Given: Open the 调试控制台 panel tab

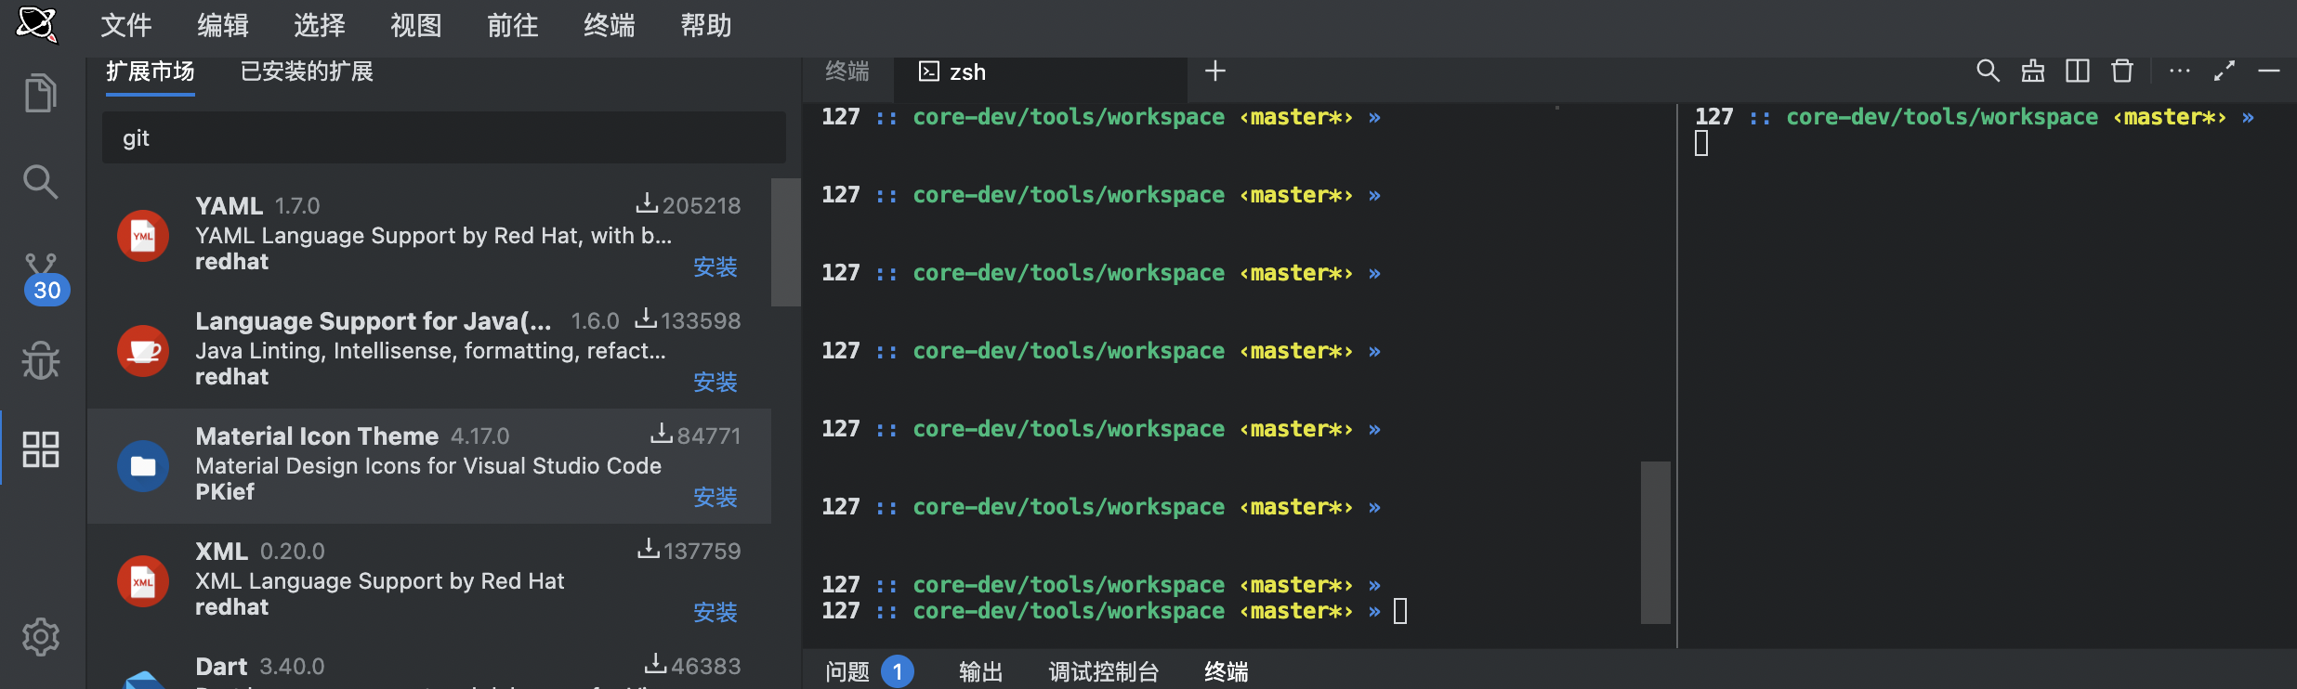Looking at the screenshot, I should click(x=1104, y=671).
